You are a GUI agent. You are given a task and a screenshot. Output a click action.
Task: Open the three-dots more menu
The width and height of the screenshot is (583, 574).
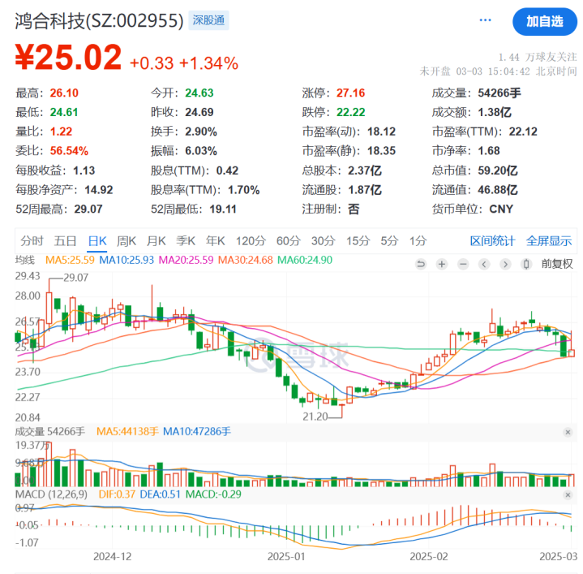tap(485, 20)
